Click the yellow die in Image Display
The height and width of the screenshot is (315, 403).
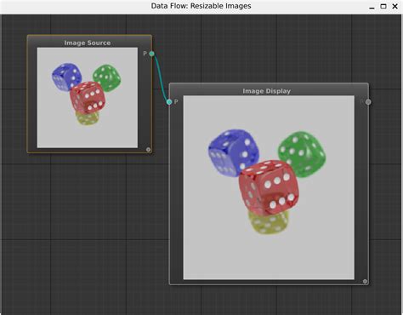(x=269, y=222)
